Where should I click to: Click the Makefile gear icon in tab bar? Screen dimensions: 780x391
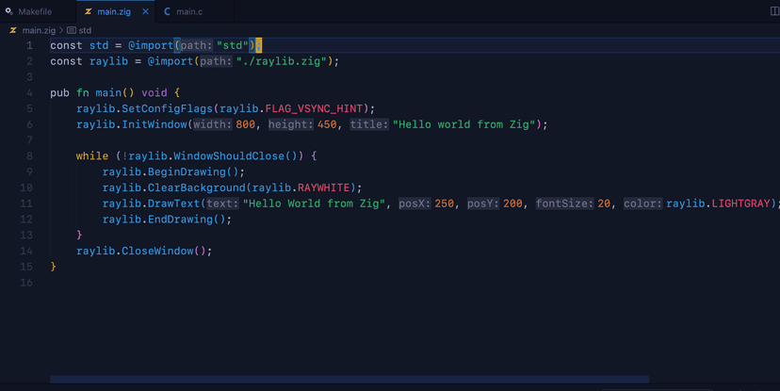[9, 11]
